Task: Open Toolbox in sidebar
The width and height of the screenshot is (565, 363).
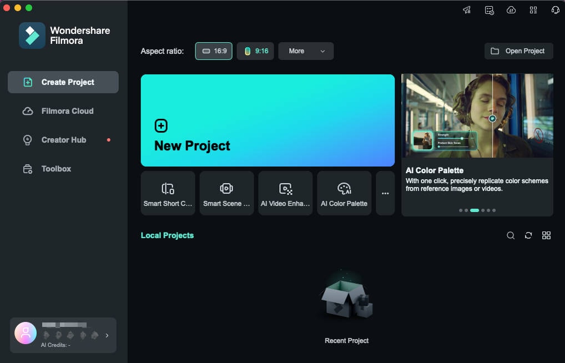Action: pos(63,169)
